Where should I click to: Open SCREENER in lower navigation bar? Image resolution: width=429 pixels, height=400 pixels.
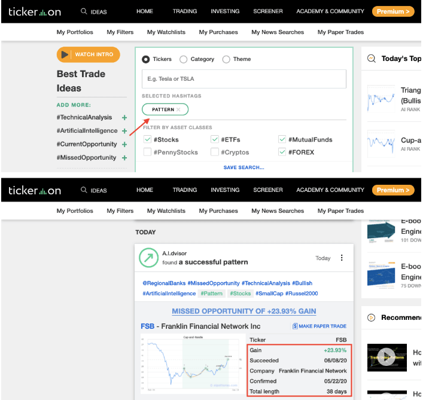(x=268, y=190)
